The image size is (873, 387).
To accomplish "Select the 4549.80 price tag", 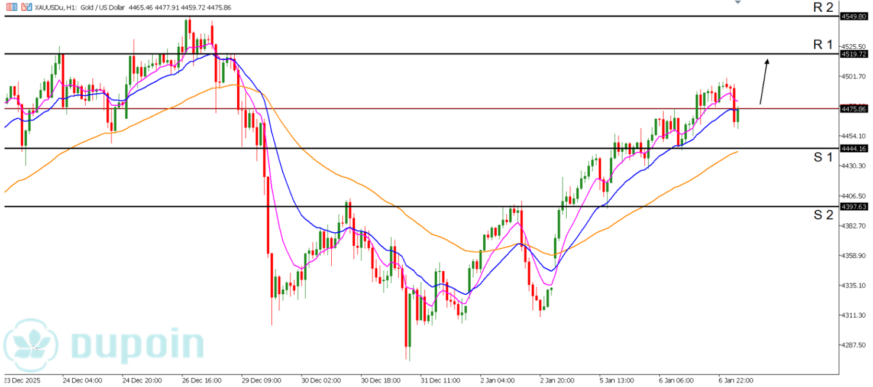I will click(x=853, y=17).
